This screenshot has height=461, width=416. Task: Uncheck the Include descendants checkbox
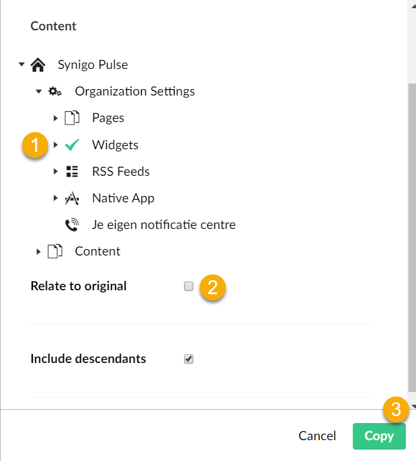tap(188, 359)
